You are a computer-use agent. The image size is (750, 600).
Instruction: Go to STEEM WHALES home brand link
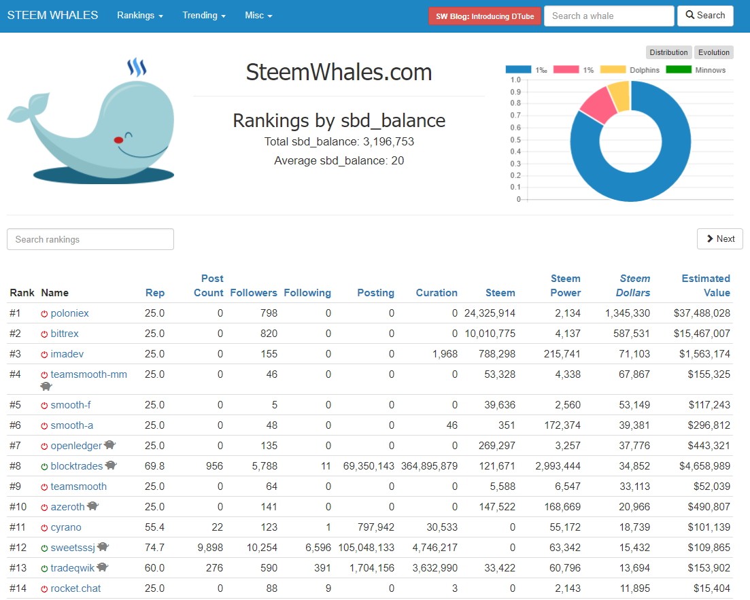tap(52, 16)
